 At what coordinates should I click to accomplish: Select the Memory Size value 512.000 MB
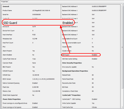coord(36,91)
